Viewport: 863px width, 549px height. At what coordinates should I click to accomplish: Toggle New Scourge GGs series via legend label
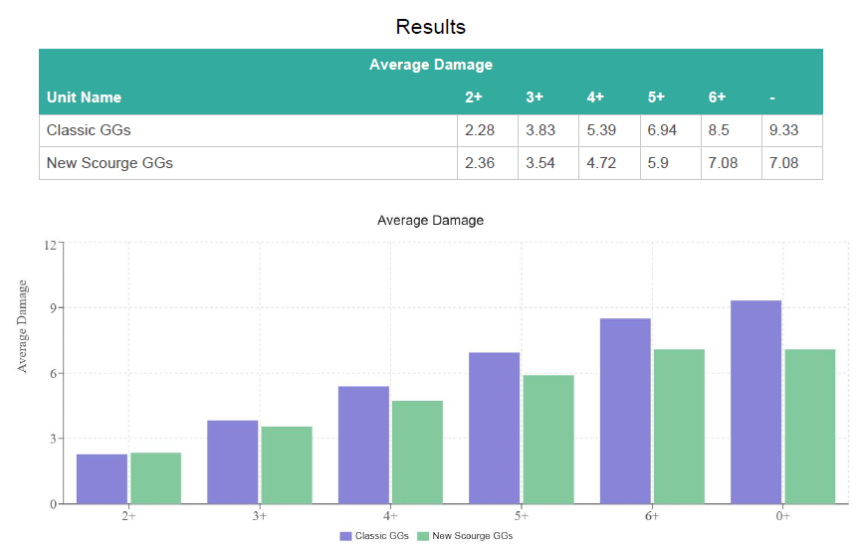[x=472, y=536]
